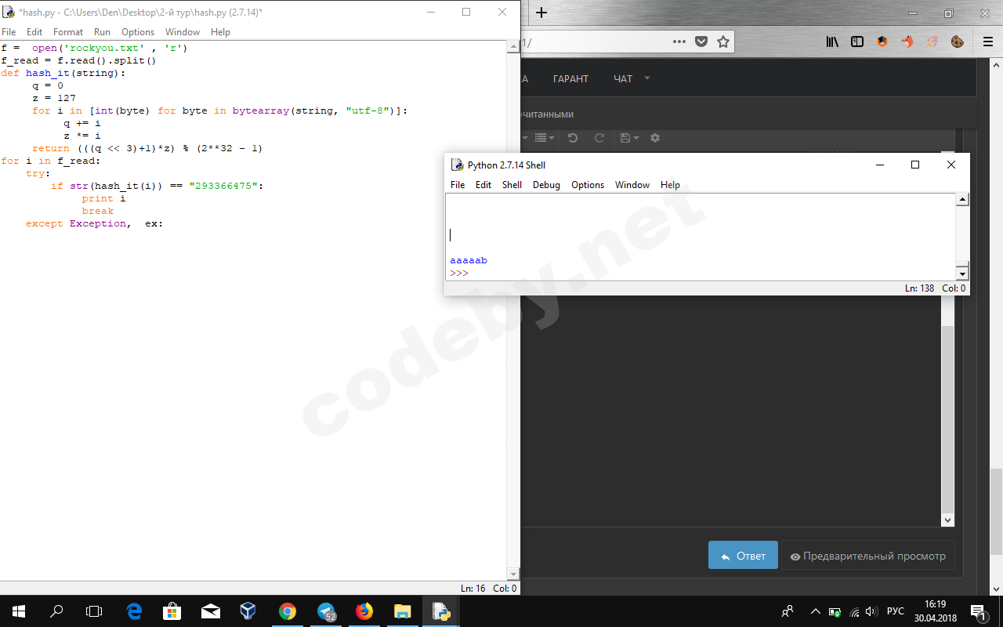This screenshot has height=627, width=1003.
Task: Open Edit menu in Python Shell
Action: pos(483,185)
